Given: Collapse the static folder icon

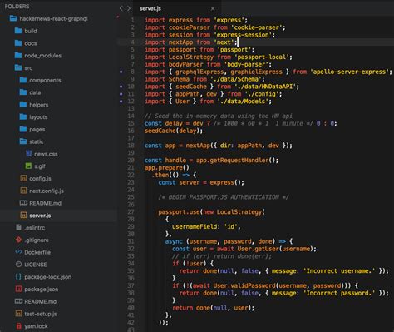Looking at the screenshot, I should [23, 141].
